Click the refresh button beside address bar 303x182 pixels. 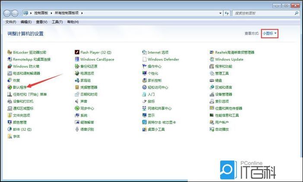click(227, 13)
